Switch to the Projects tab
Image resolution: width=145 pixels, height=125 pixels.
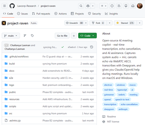(77, 14)
